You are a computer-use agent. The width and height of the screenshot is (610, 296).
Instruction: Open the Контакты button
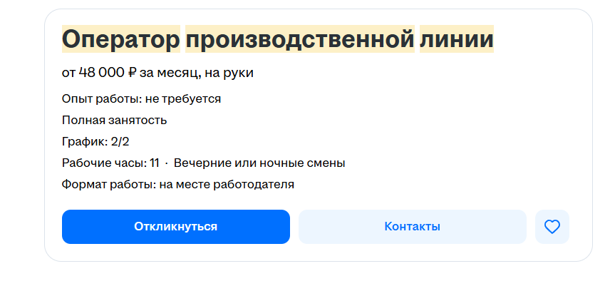413,227
